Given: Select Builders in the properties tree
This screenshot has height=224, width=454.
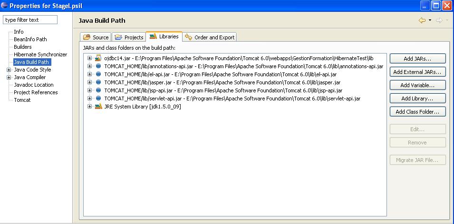Looking at the screenshot, I should pos(23,47).
